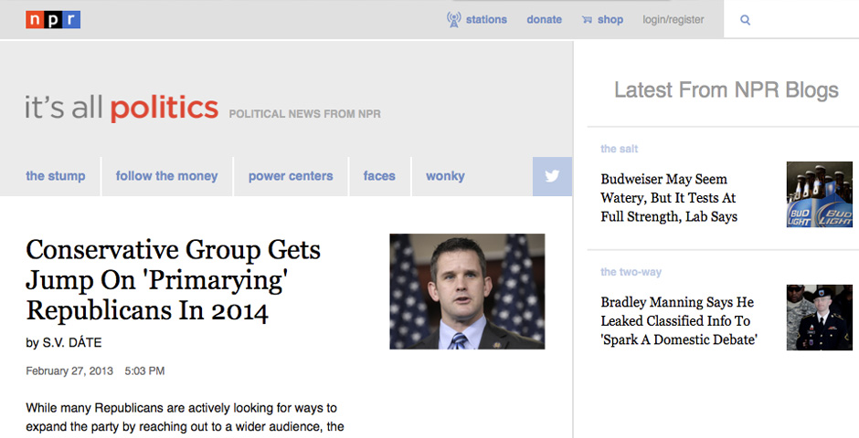Open the Bradley Manning leaked info article
859x438 pixels.
(679, 321)
